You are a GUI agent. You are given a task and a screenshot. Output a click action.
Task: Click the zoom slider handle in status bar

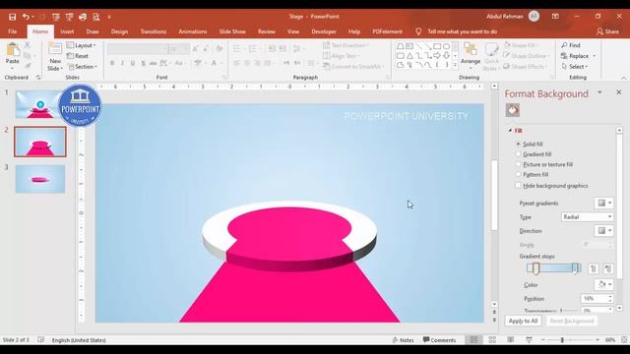(562, 340)
